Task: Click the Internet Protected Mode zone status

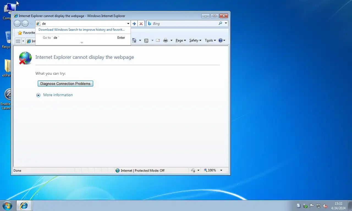Action: (x=140, y=170)
